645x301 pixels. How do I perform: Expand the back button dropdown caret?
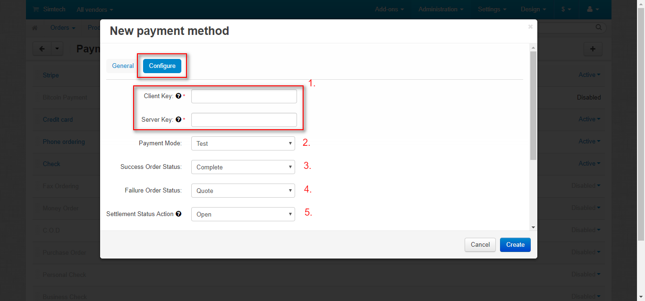click(x=57, y=49)
